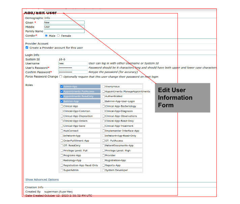Select the Female gender radio button
The image size is (240, 204).
click(58, 36)
